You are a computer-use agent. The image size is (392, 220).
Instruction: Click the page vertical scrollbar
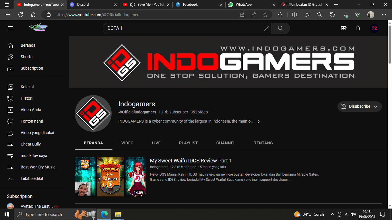390,44
